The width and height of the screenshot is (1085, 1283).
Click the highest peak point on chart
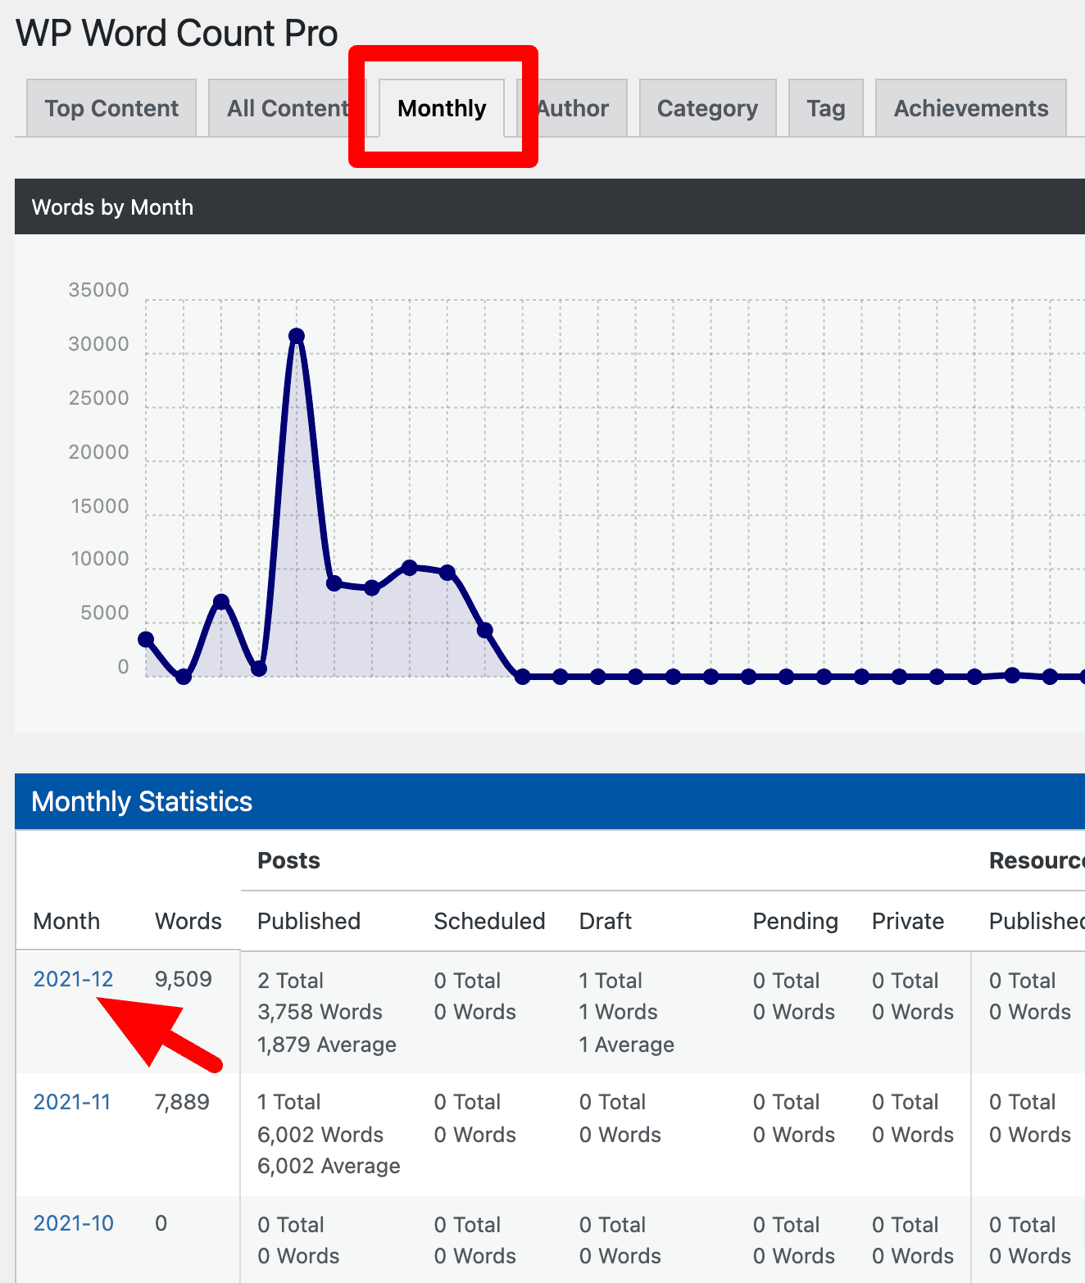point(297,336)
